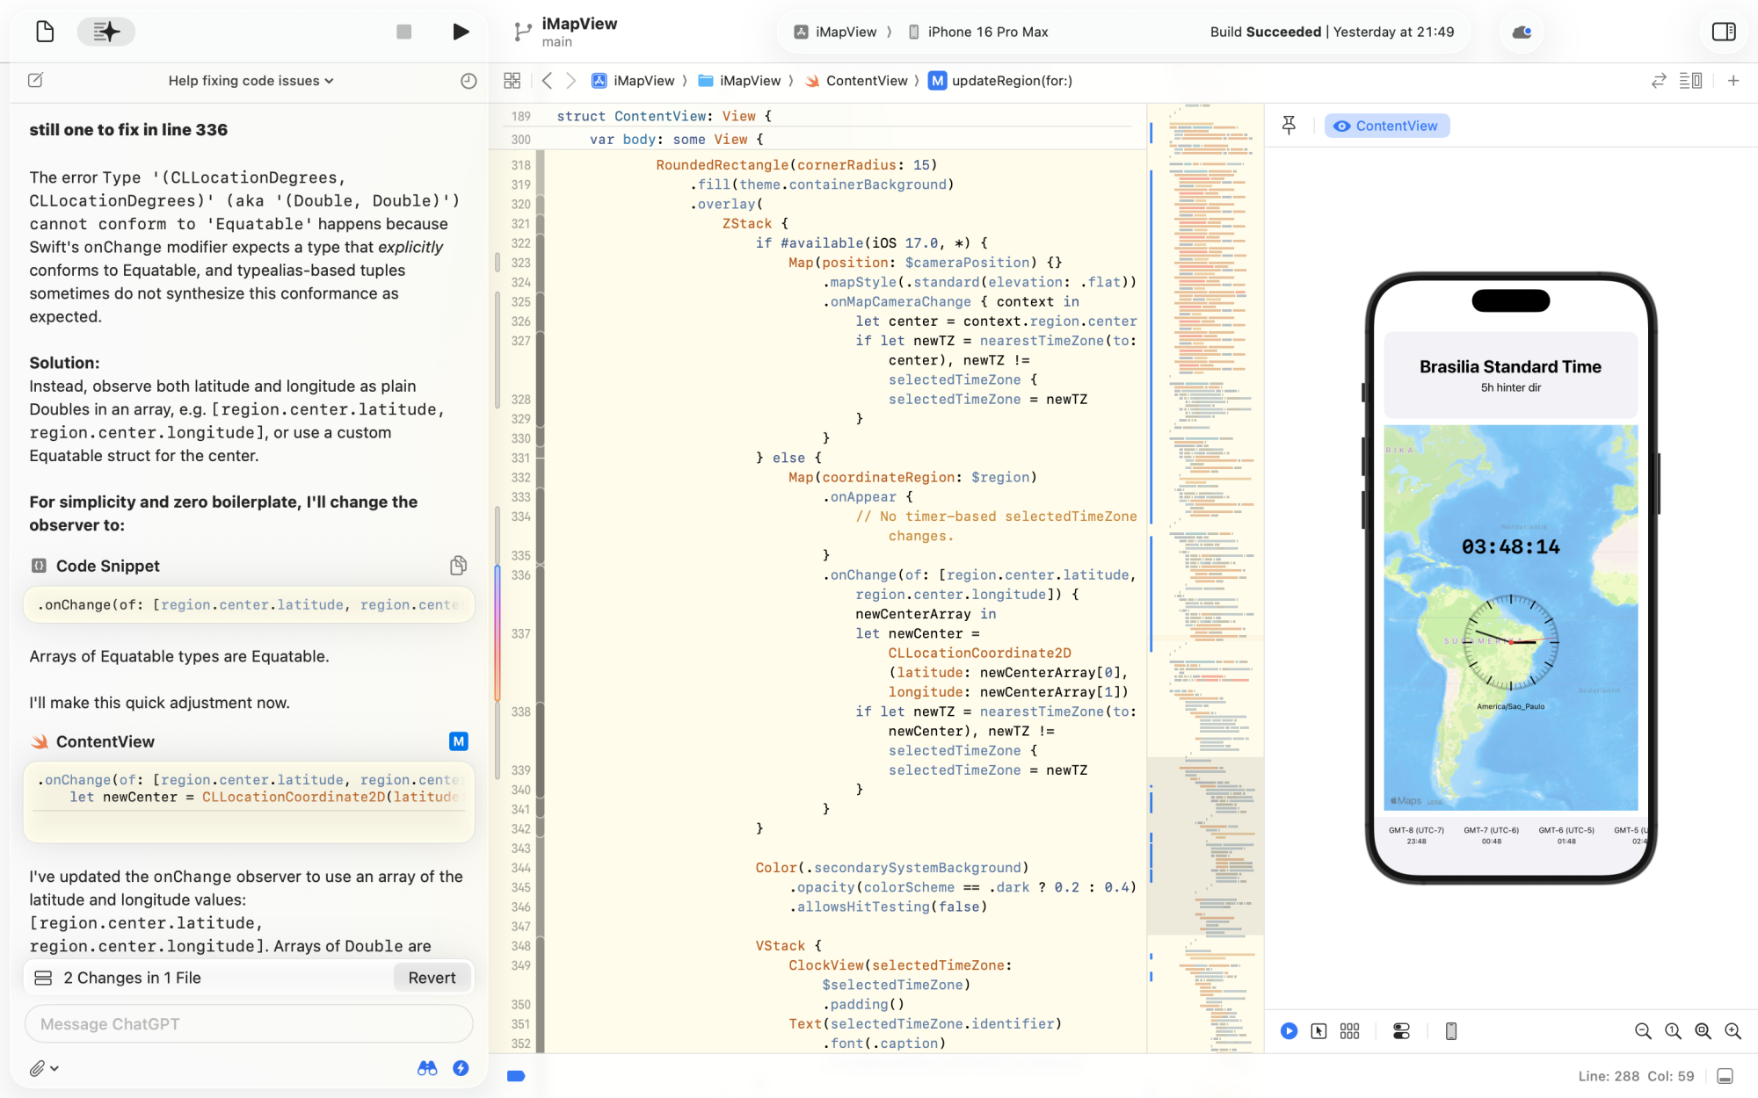Pin the preview with pin icon
1758x1098 pixels.
coord(1289,126)
